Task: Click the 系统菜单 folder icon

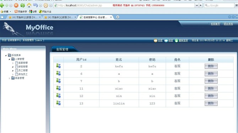Action: pos(10,55)
